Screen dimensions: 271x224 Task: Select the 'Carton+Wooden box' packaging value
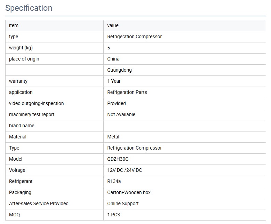[129, 192]
